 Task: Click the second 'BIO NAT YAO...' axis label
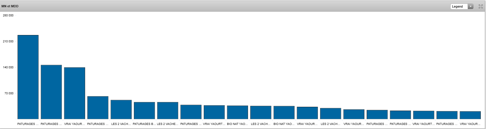point(284,124)
